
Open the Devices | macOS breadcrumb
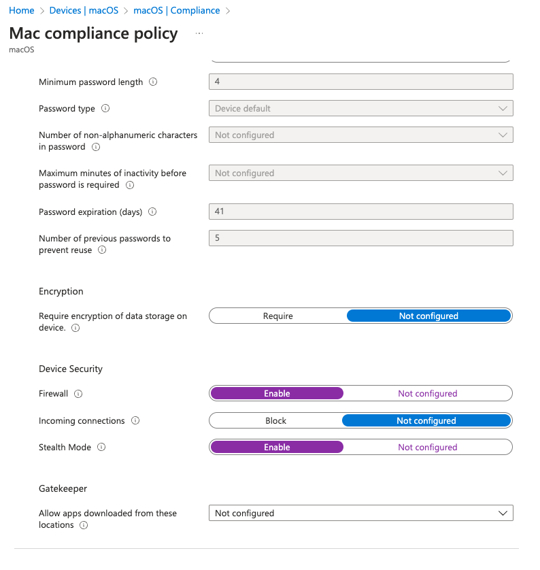[x=84, y=10]
